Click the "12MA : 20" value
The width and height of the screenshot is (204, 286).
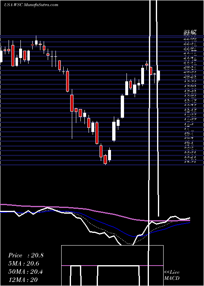click(x=23, y=279)
